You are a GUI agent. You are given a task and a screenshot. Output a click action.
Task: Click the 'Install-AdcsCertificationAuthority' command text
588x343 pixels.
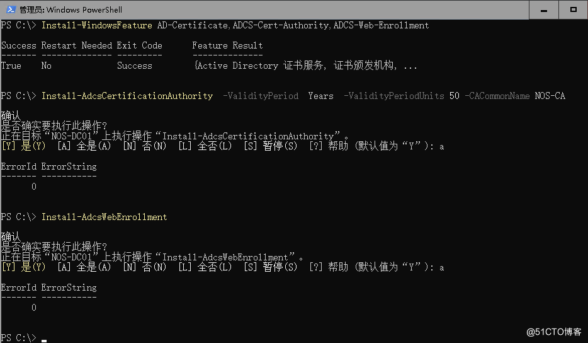point(127,96)
